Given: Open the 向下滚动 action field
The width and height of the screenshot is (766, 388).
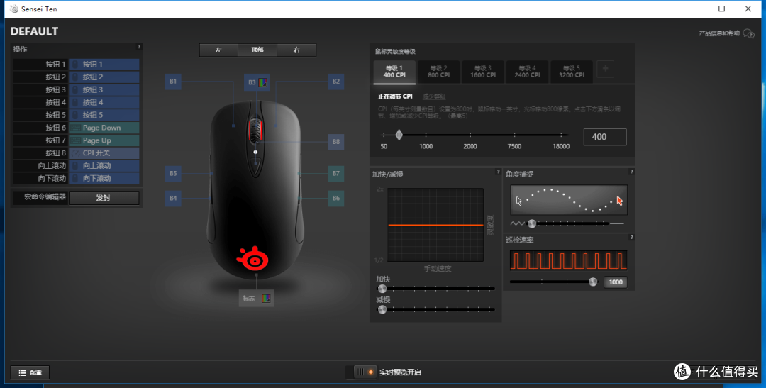Looking at the screenshot, I should point(104,178).
